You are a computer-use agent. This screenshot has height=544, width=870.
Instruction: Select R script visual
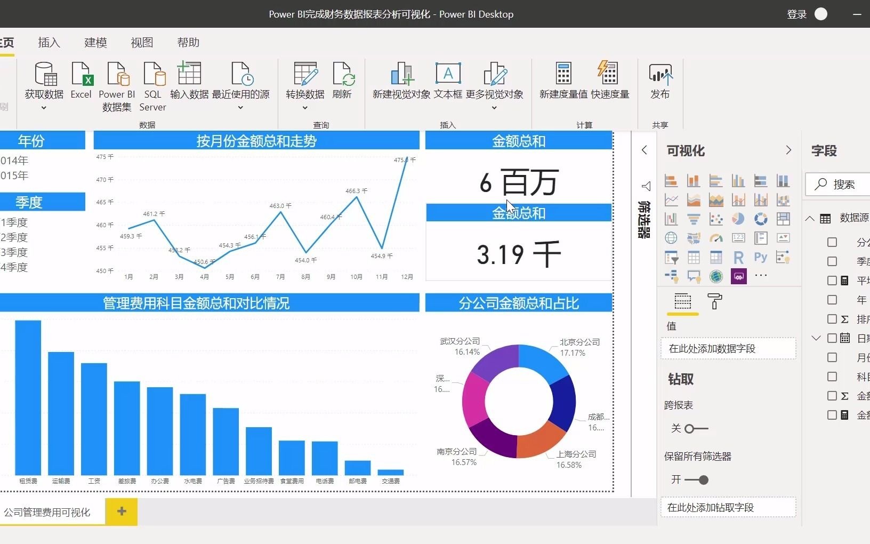point(738,258)
